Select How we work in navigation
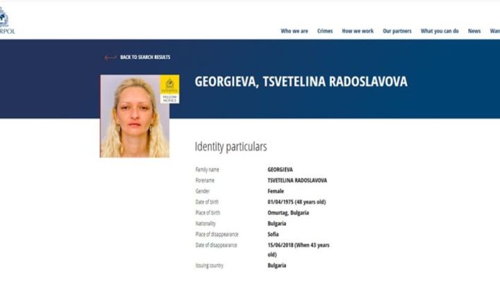Image resolution: width=500 pixels, height=281 pixels. [358, 31]
